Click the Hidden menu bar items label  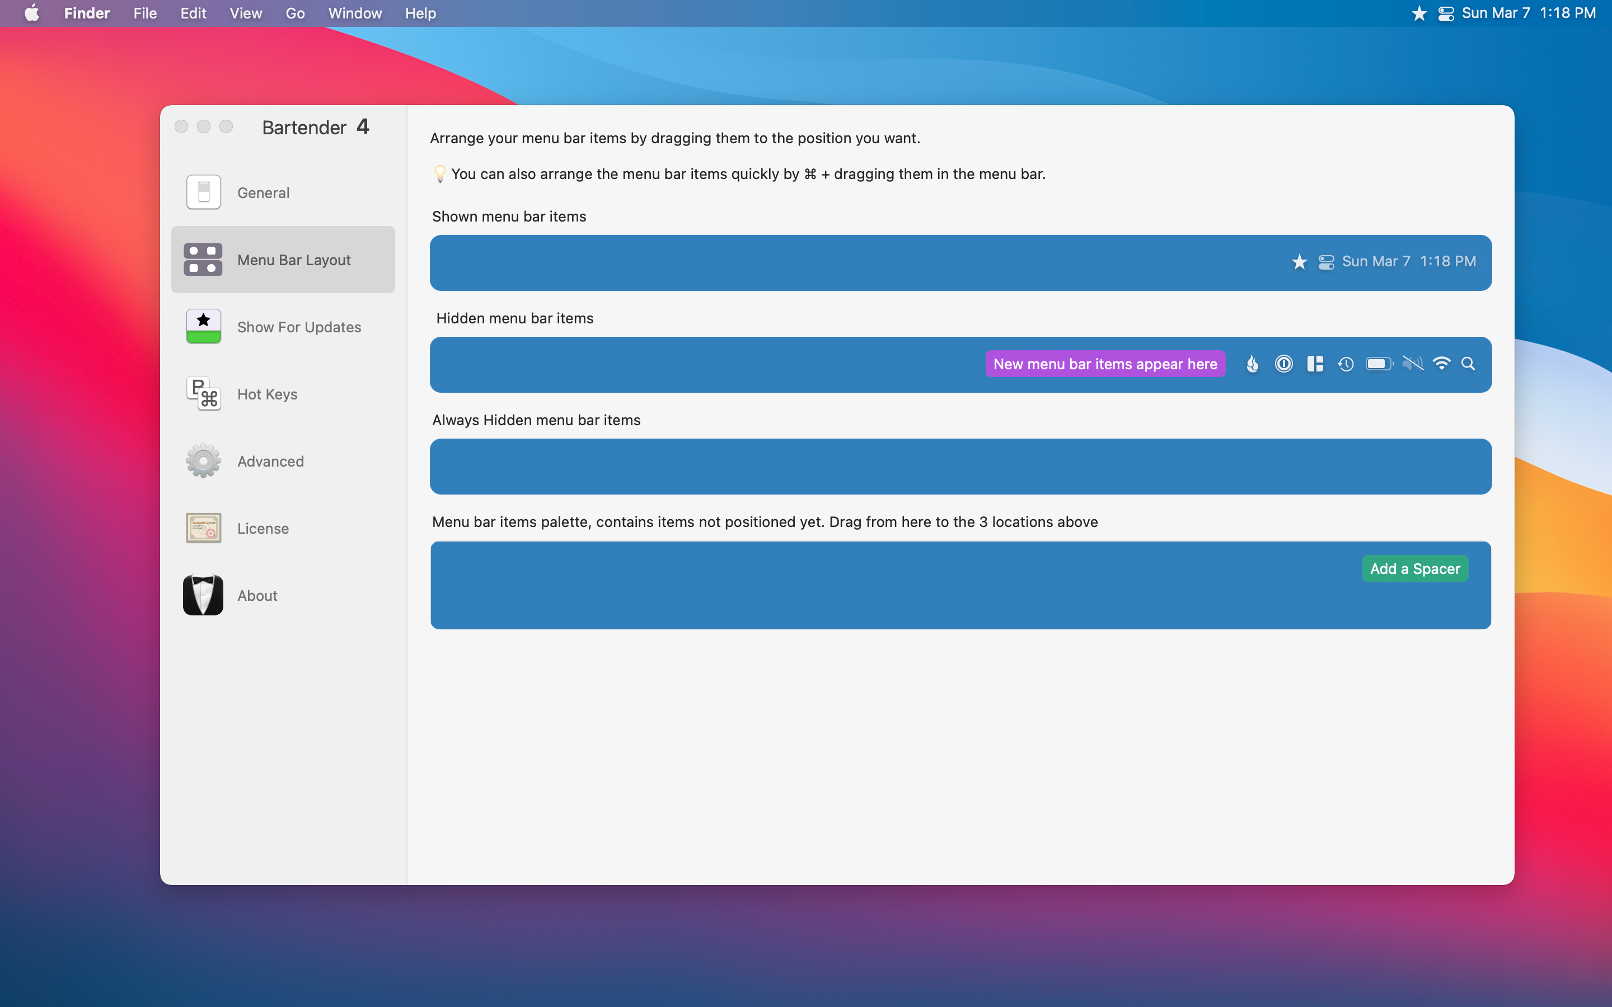click(514, 318)
